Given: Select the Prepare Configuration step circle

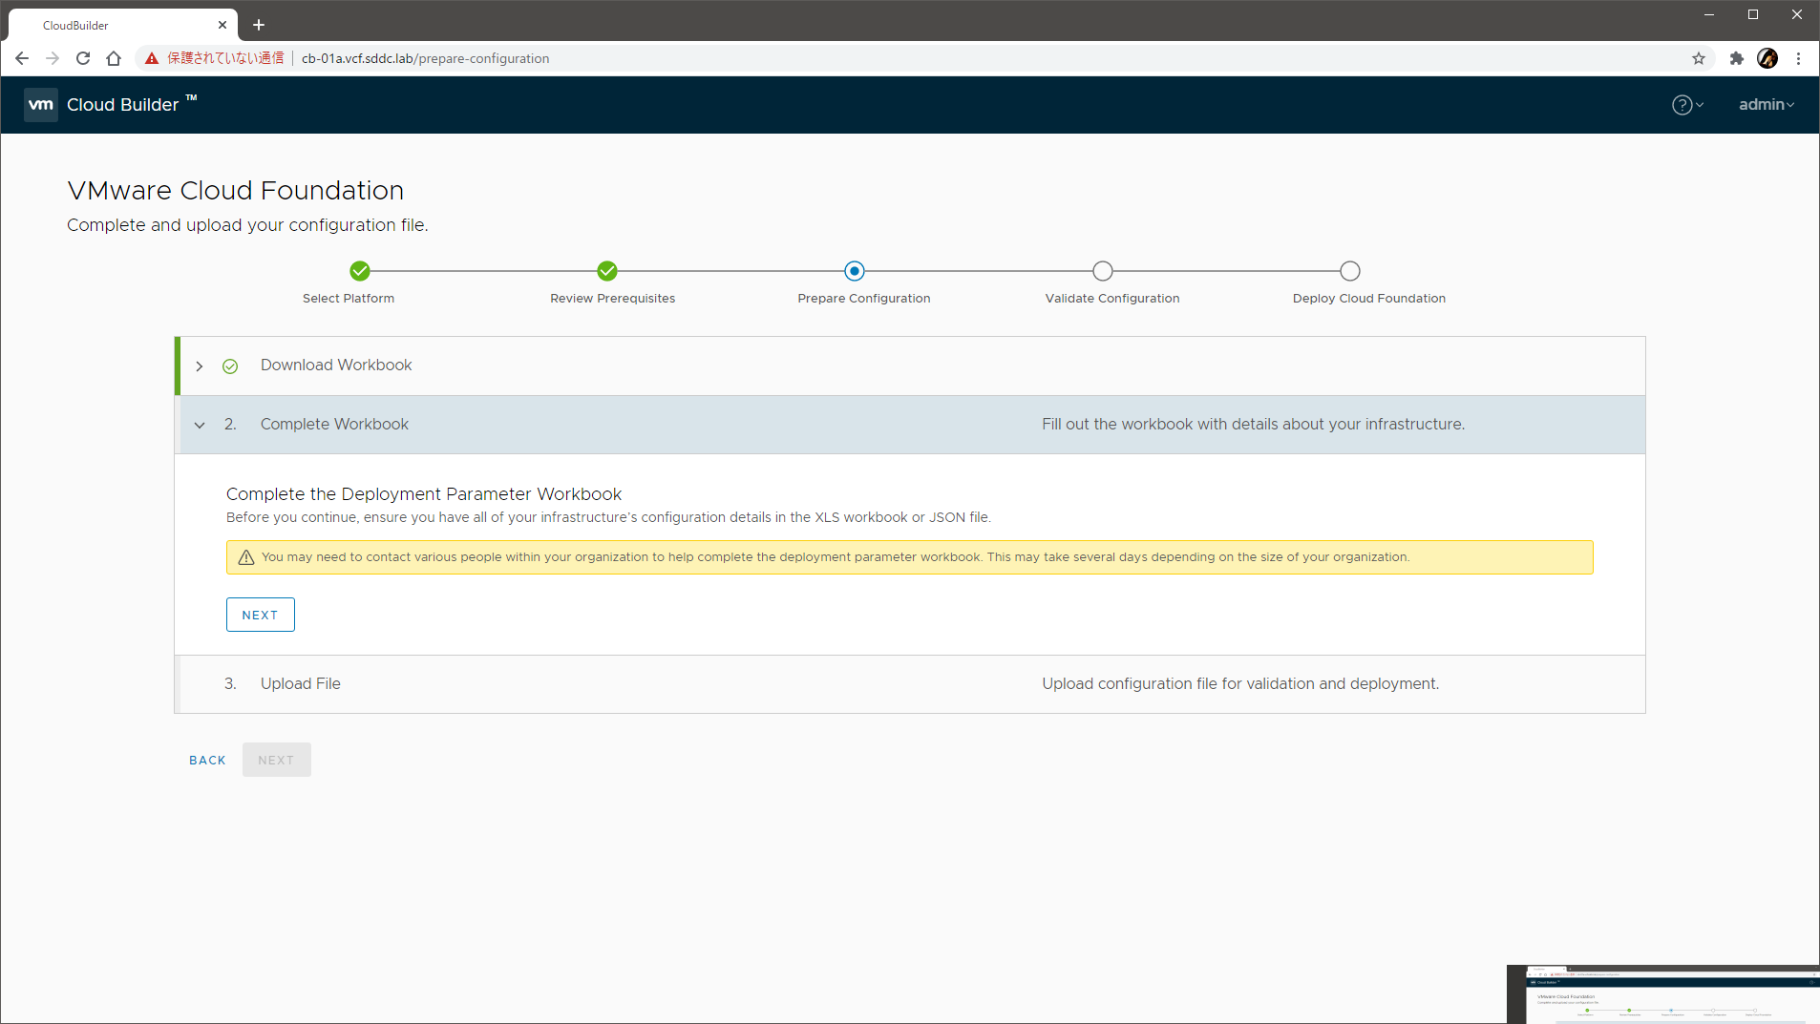Looking at the screenshot, I should [855, 271].
